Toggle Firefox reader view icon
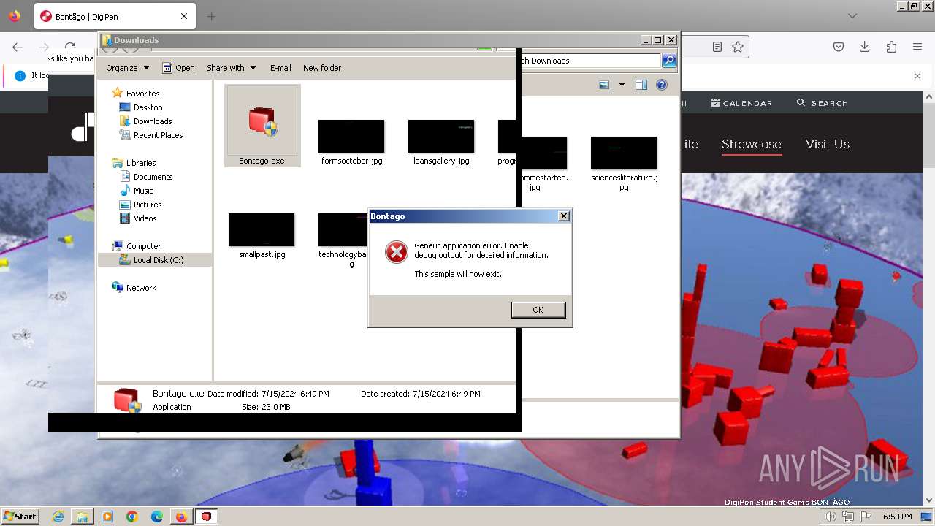Viewport: 935px width, 526px height. 717,47
